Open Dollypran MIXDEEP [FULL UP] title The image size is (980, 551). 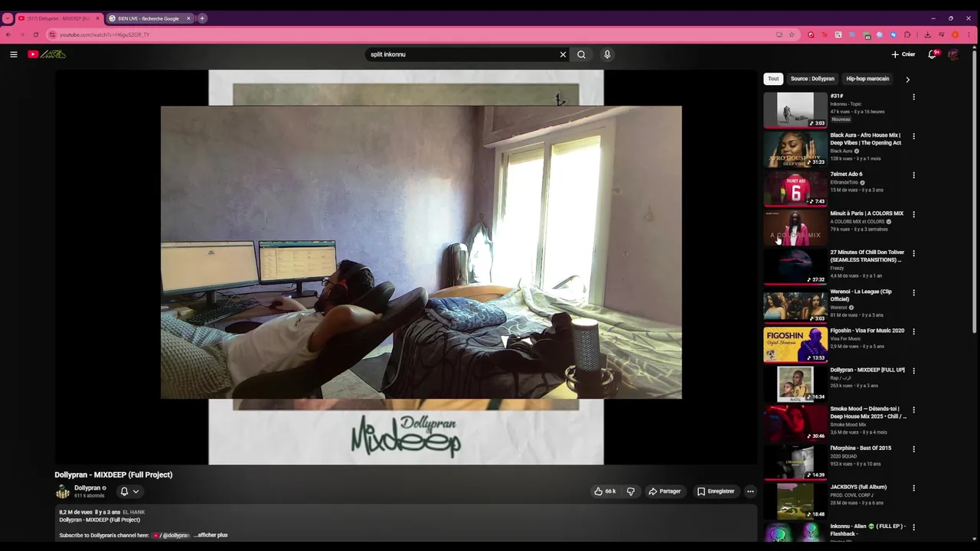[867, 370]
